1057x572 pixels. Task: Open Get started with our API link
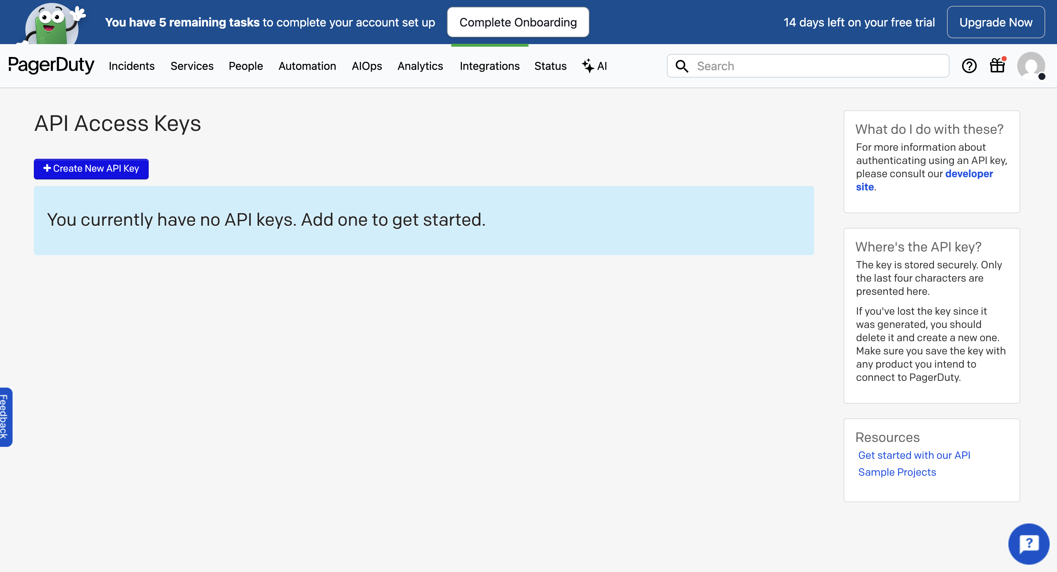click(x=914, y=455)
